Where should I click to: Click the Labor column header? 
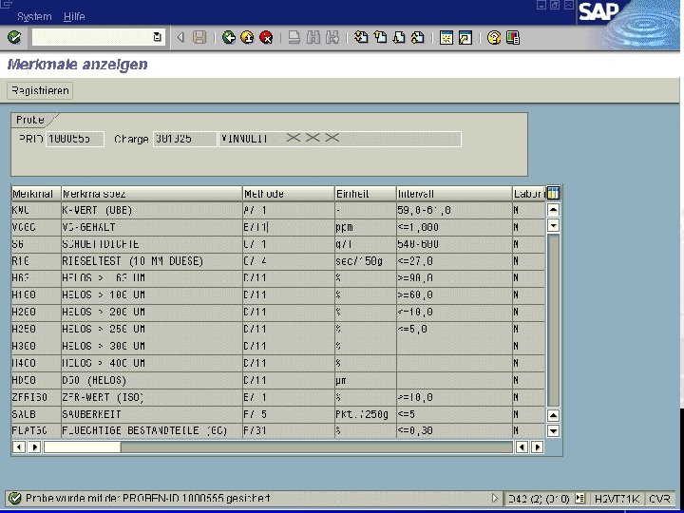(x=529, y=193)
